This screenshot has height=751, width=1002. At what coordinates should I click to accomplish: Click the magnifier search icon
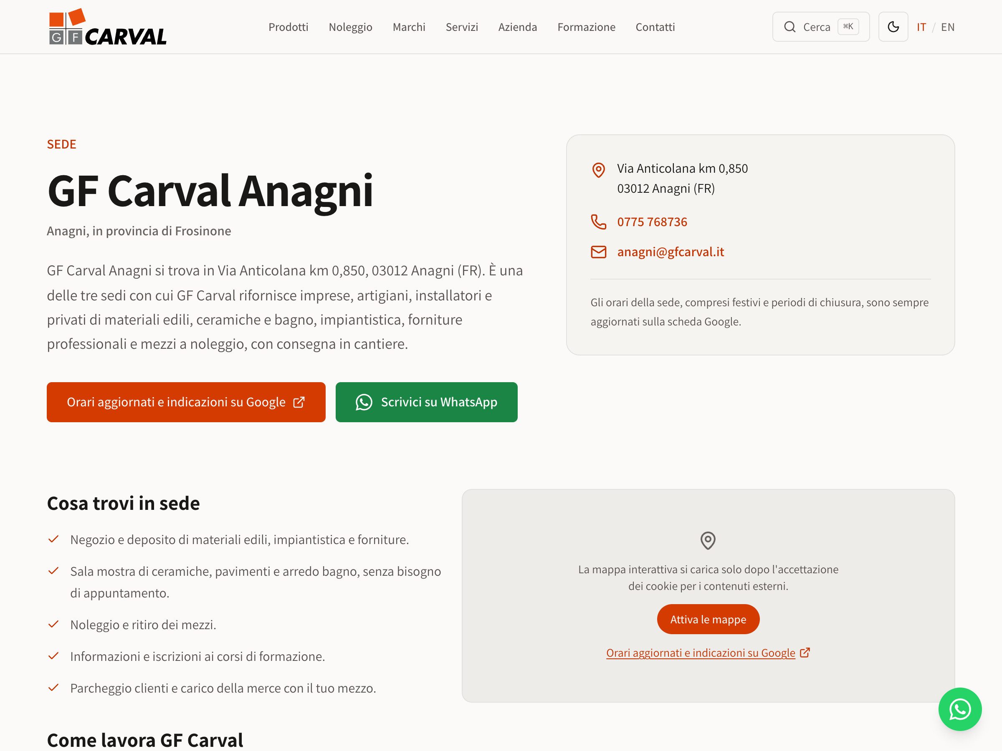(789, 27)
